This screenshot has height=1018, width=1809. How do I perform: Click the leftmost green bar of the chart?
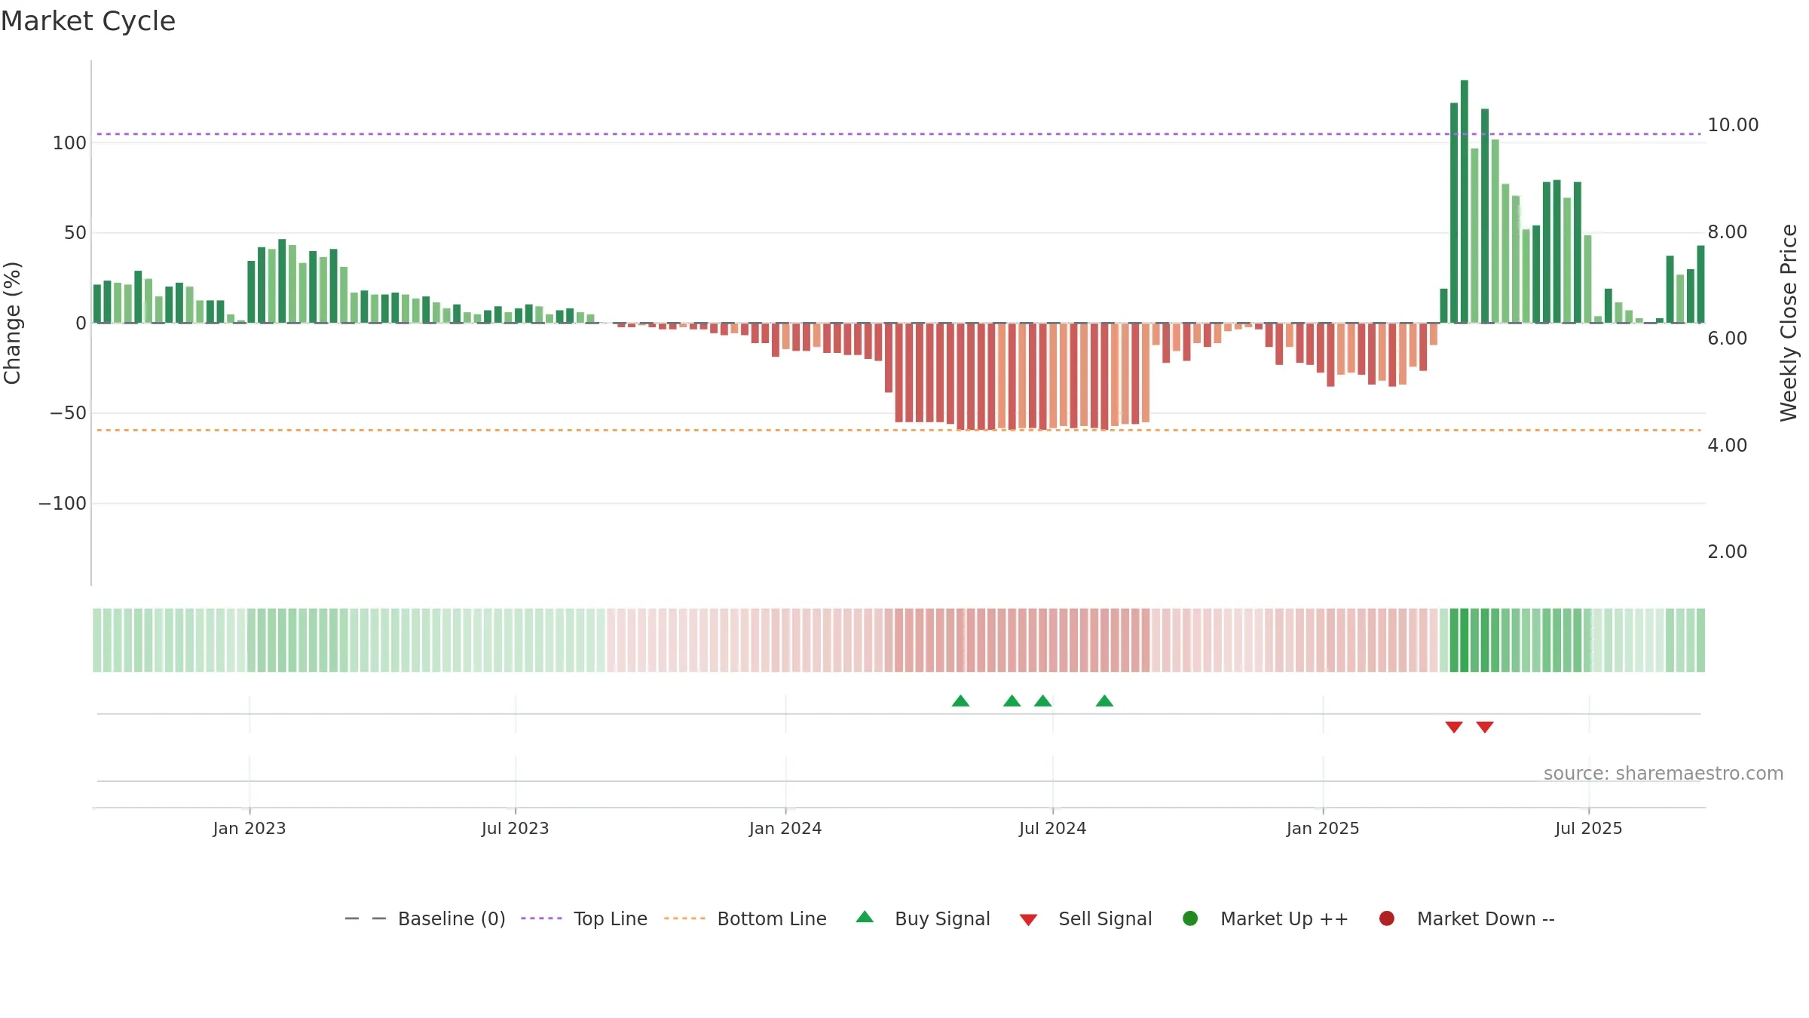pyautogui.click(x=97, y=304)
